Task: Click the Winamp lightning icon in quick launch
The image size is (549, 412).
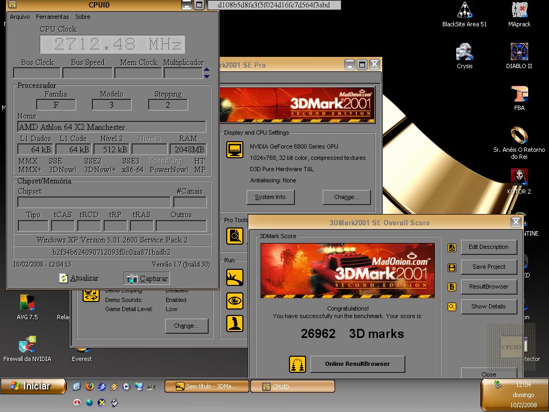Action: coord(114,387)
